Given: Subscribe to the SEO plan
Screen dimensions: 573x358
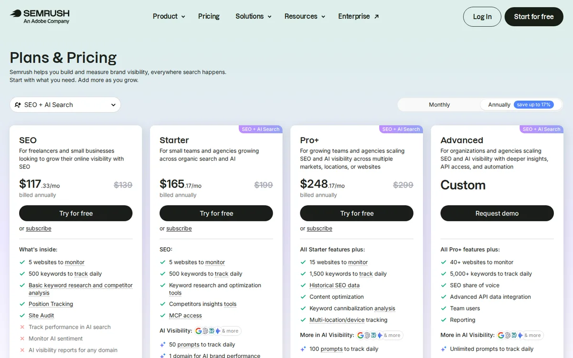Looking at the screenshot, I should [x=39, y=229].
